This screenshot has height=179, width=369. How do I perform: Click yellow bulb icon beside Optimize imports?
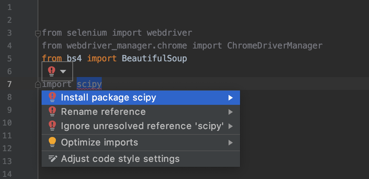pos(52,142)
